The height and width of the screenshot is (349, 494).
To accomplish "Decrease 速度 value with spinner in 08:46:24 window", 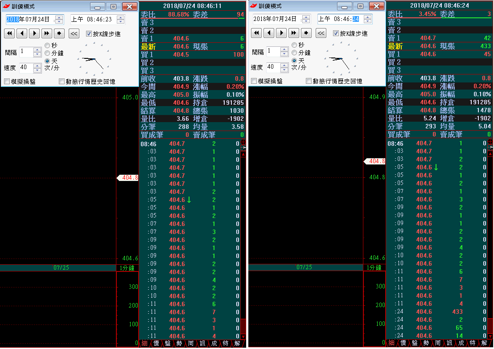I will pyautogui.click(x=284, y=70).
